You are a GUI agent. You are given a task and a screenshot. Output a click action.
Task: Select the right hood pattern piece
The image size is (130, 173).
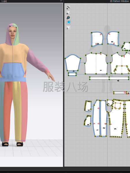[x=113, y=39]
